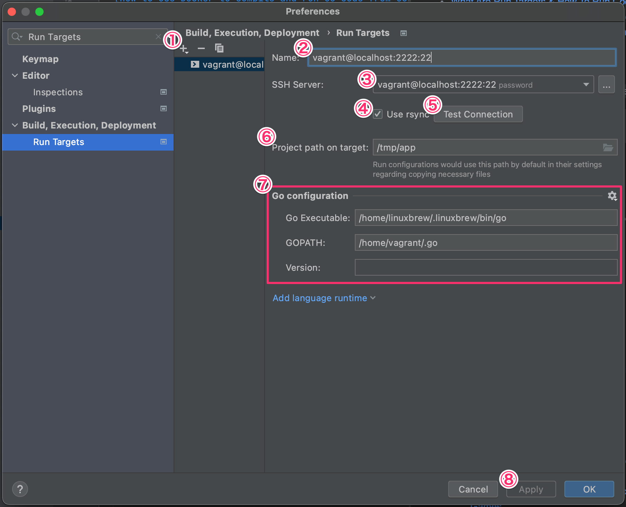Toggle the Use rsync checkbox
The width and height of the screenshot is (626, 507).
point(378,114)
